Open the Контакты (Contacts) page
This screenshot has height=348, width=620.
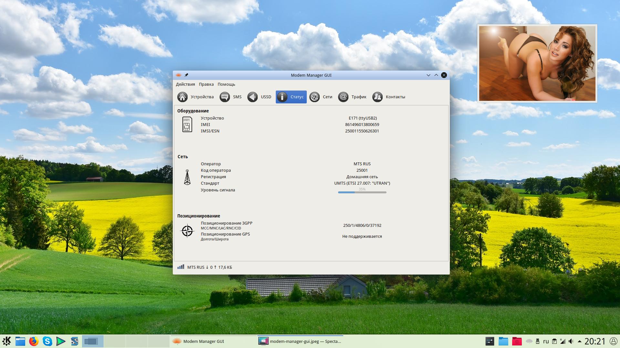(389, 97)
